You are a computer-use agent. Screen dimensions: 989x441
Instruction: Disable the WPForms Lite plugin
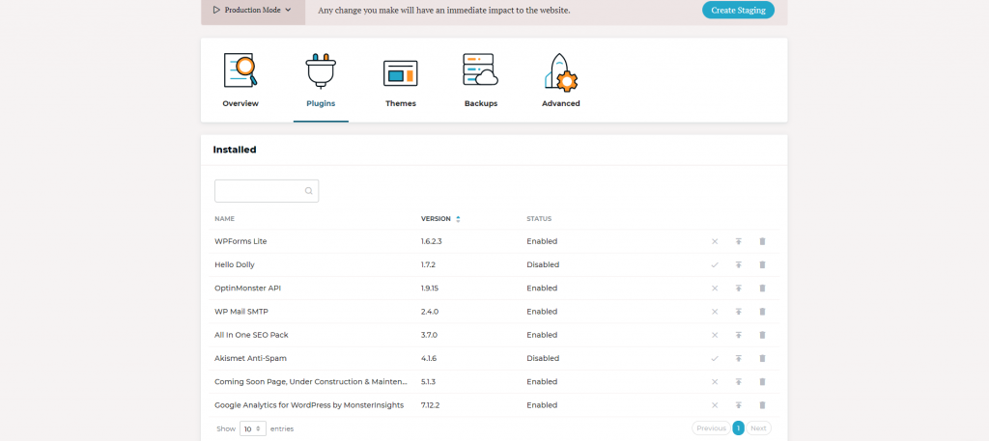click(x=715, y=241)
